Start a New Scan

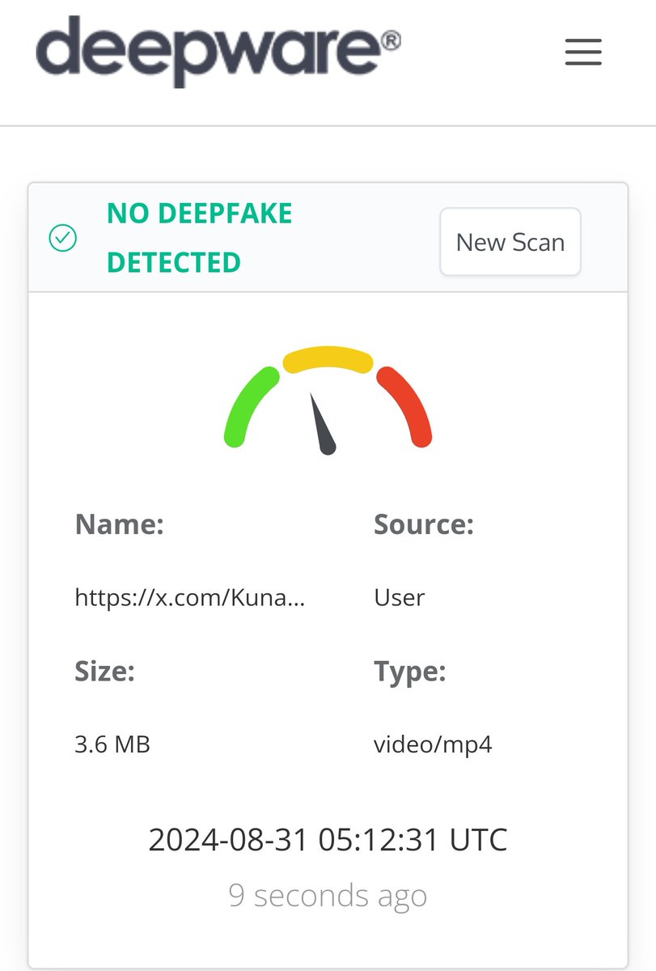[510, 242]
